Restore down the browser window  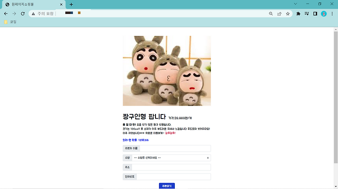point(320,4)
